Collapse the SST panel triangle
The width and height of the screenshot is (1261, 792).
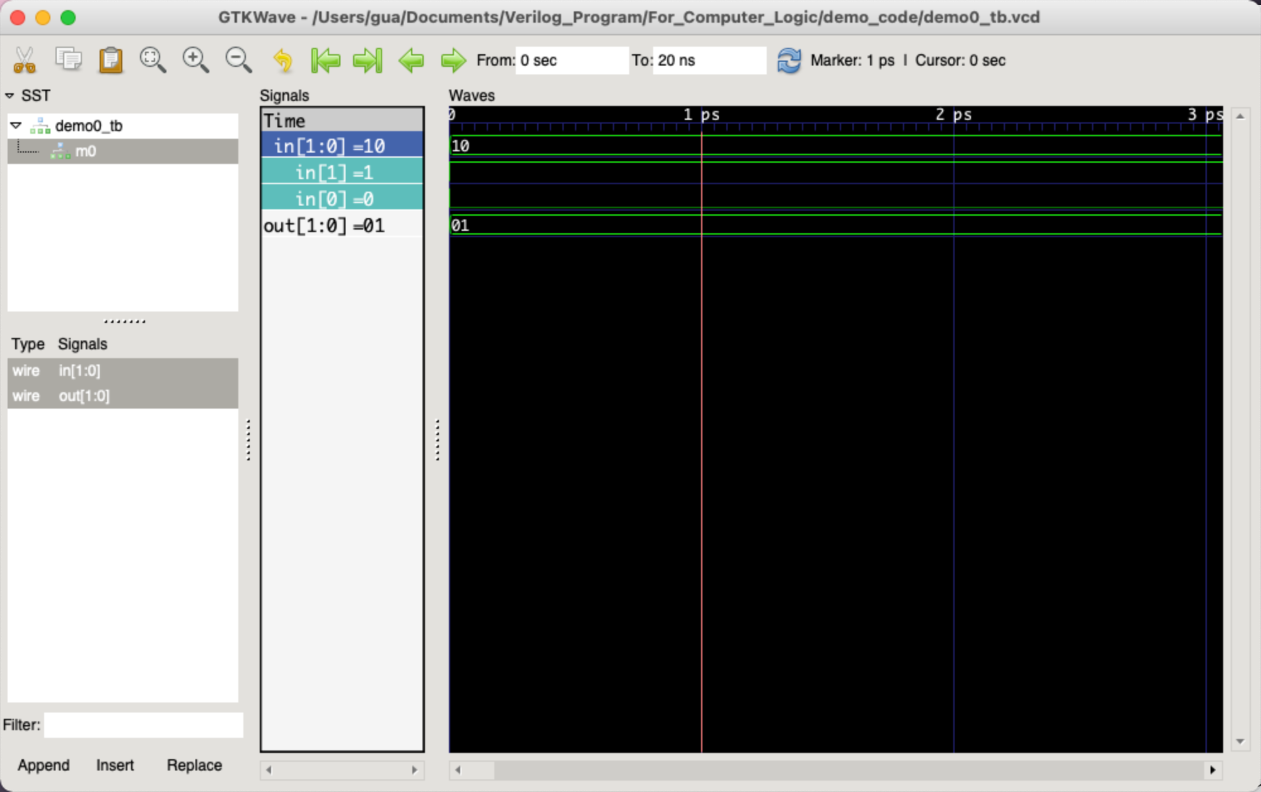tap(9, 96)
